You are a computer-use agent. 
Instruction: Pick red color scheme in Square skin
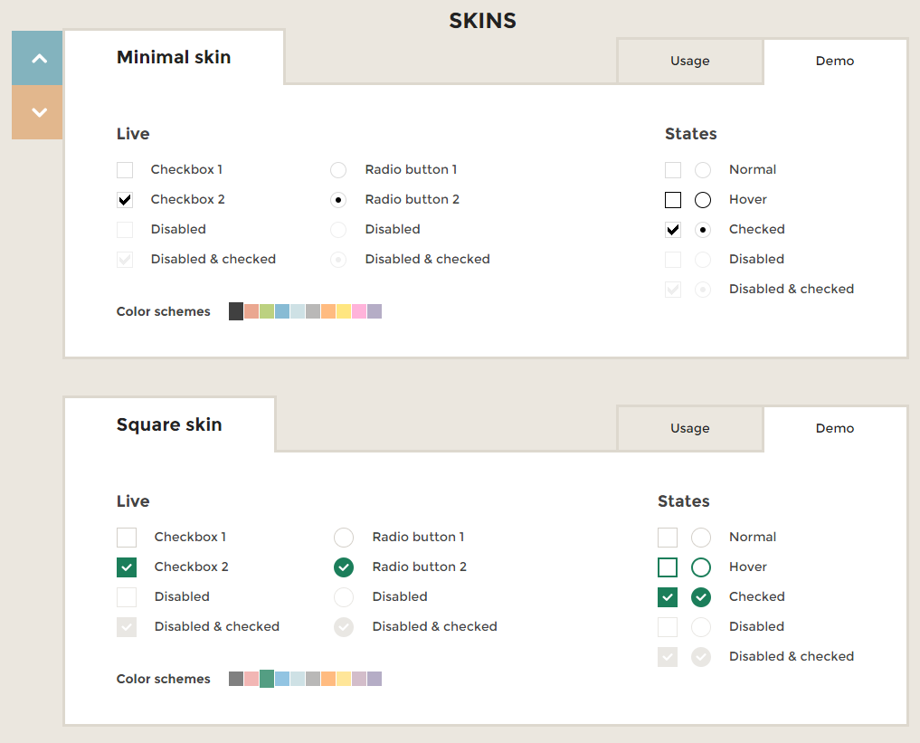[251, 679]
